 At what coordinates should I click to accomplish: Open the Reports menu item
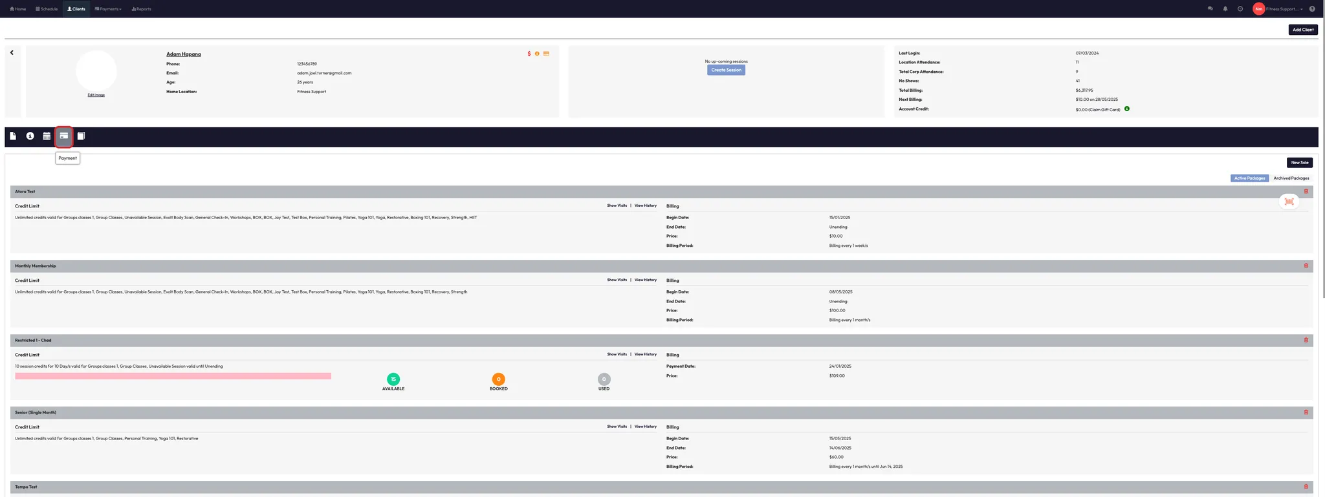click(141, 9)
